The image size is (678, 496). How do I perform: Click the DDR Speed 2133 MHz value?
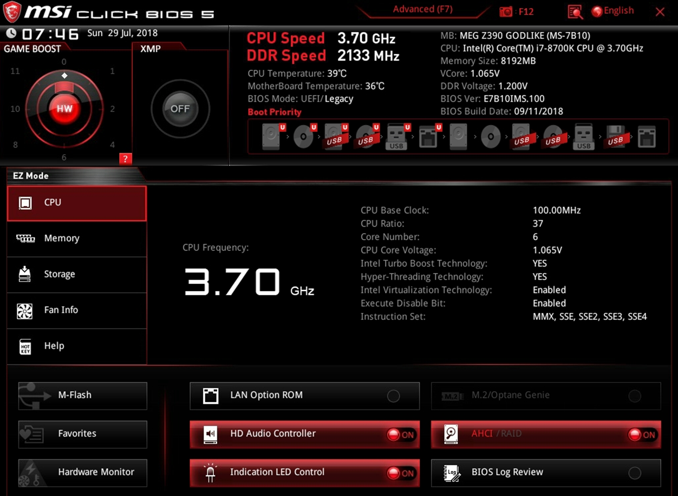point(368,56)
